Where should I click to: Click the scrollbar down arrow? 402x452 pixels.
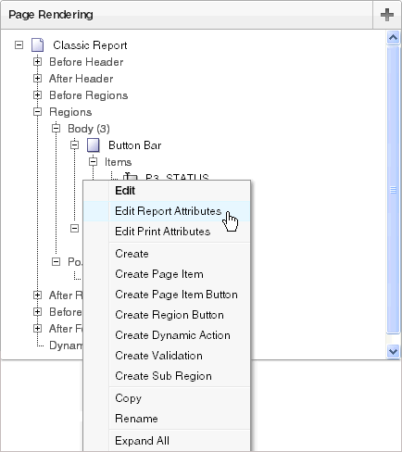[393, 352]
